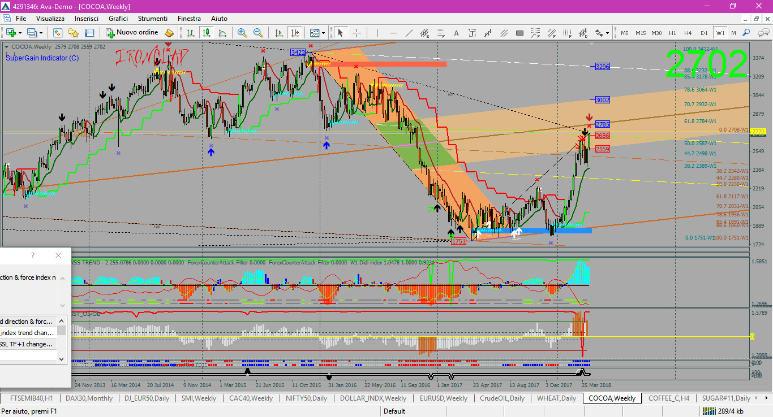Draw a horizontal line
The width and height of the screenshot is (773, 417).
pyautogui.click(x=393, y=33)
